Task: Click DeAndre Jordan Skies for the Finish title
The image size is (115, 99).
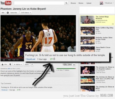Action: tap(104, 38)
